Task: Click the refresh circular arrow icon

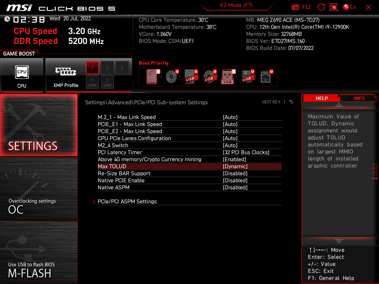Action: pos(321,7)
